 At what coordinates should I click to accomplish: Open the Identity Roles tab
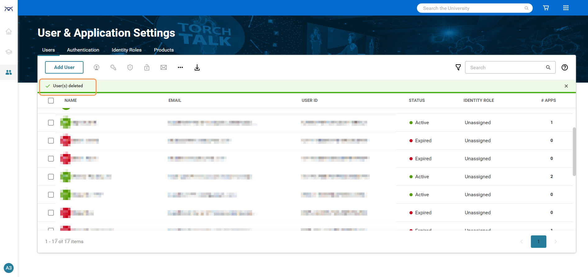click(x=126, y=50)
